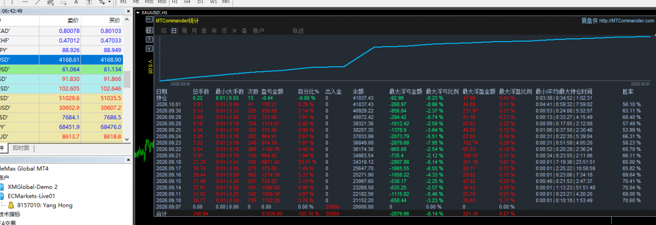The image size is (656, 225).
Task: Select the 备 tab in MTCommander
Action: coord(245,31)
